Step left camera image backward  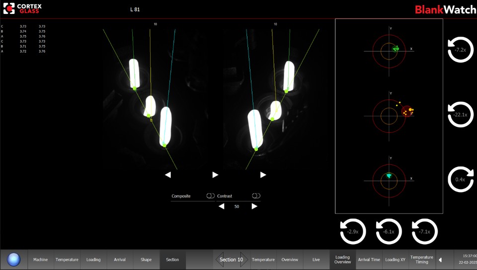[168, 175]
